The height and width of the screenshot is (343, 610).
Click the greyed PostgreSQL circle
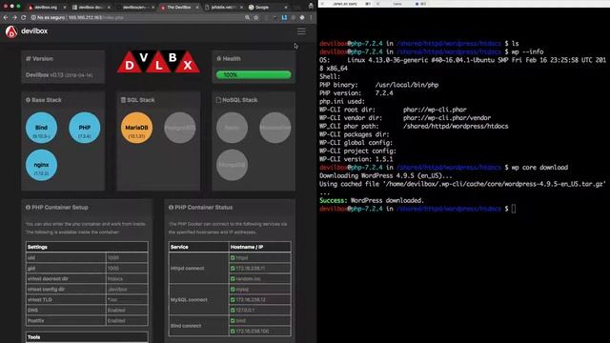click(180, 128)
